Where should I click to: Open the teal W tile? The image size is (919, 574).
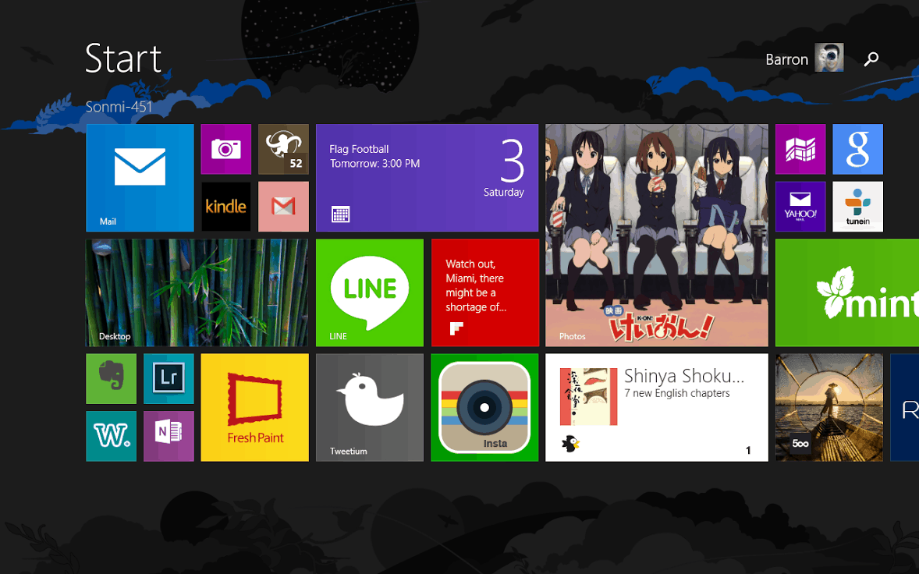click(x=111, y=436)
